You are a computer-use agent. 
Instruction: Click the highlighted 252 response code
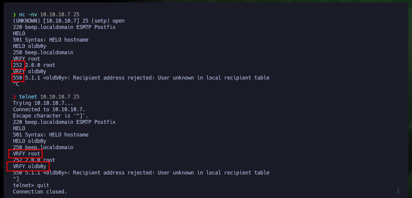pos(17,65)
